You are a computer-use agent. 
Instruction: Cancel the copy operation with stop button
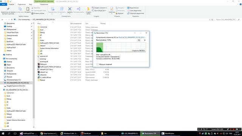tap(145, 40)
